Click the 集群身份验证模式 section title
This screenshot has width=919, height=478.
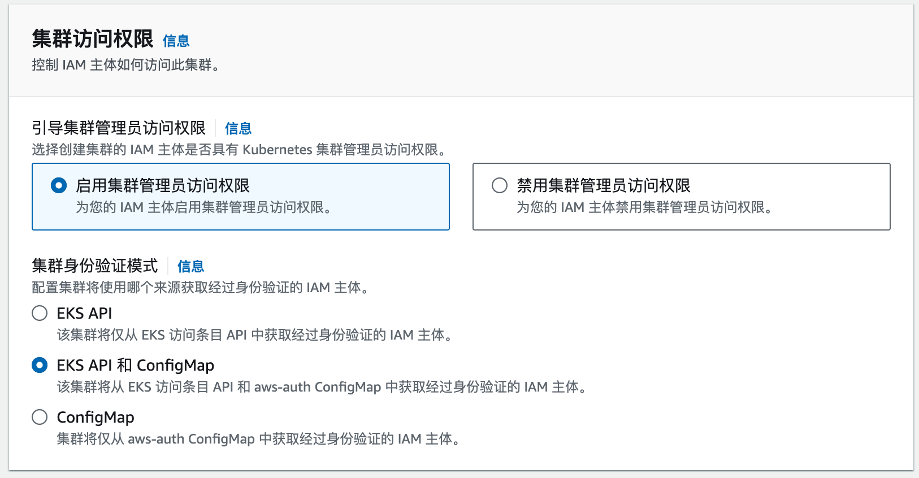[95, 266]
